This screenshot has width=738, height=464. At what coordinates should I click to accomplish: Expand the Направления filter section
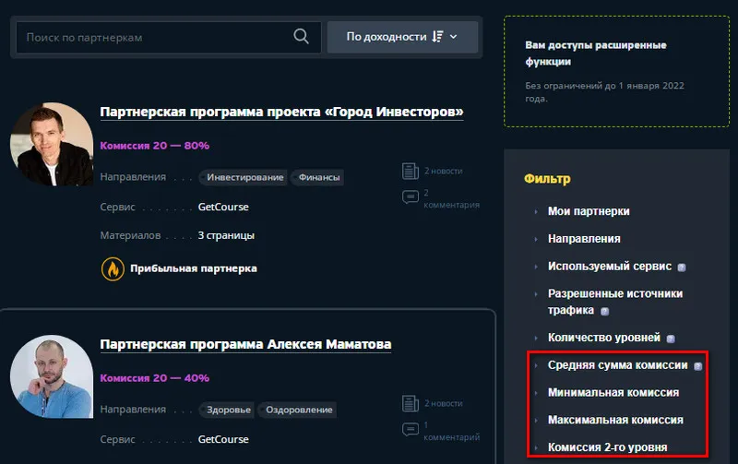(584, 238)
